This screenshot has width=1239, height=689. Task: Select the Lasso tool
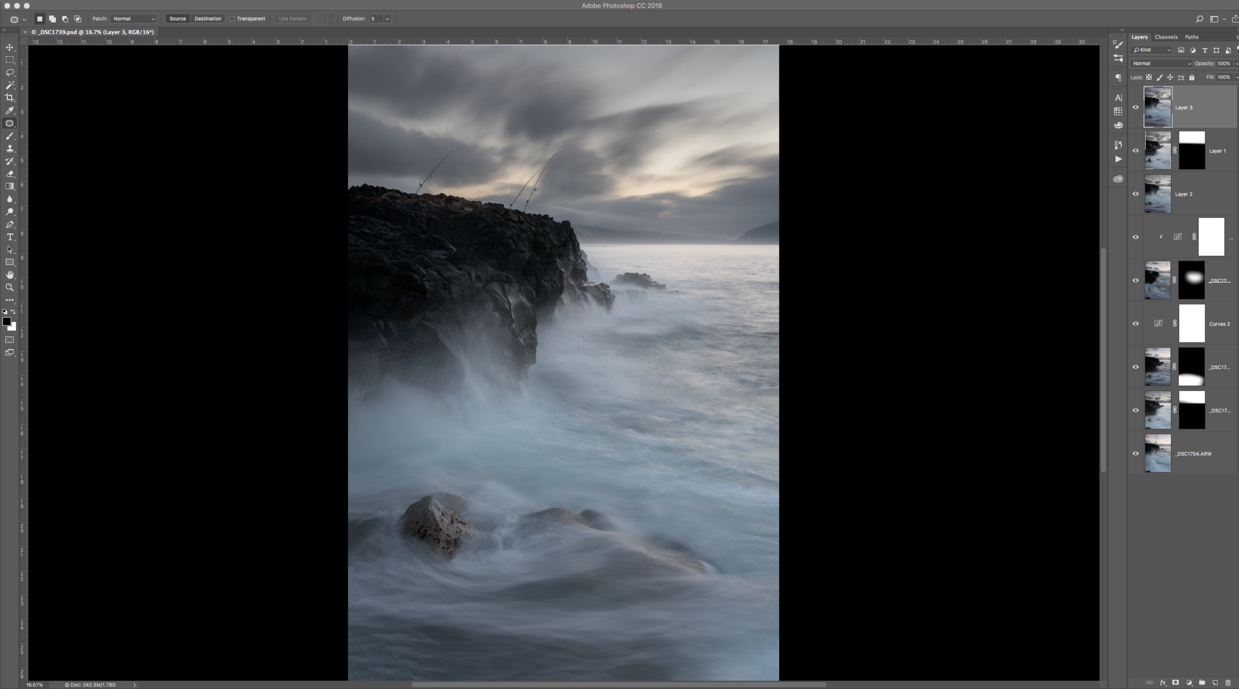pos(9,73)
